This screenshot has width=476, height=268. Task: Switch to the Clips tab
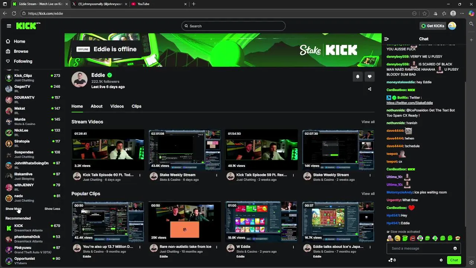click(136, 106)
